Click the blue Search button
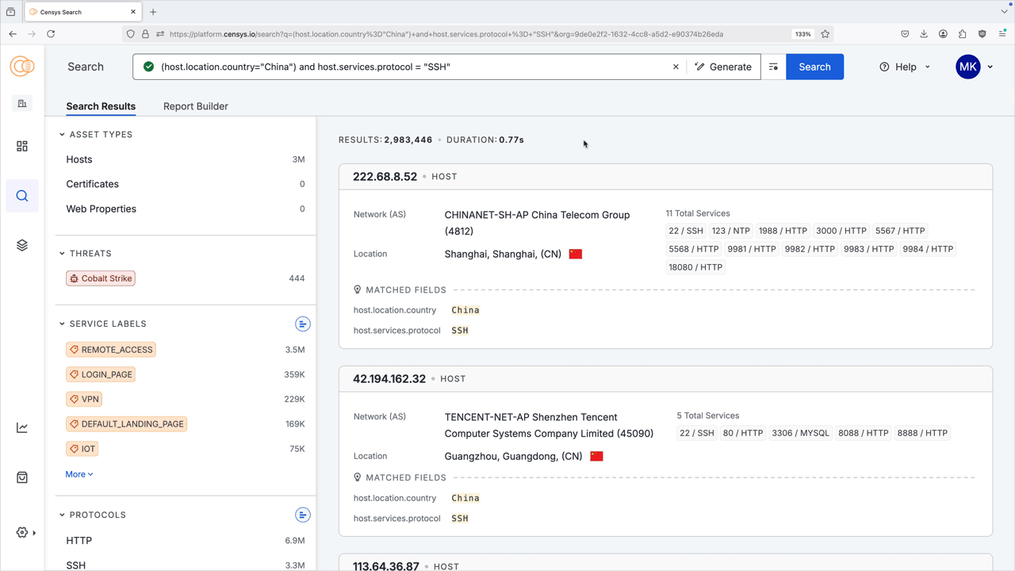Screen dimensions: 1015x571 [814, 67]
